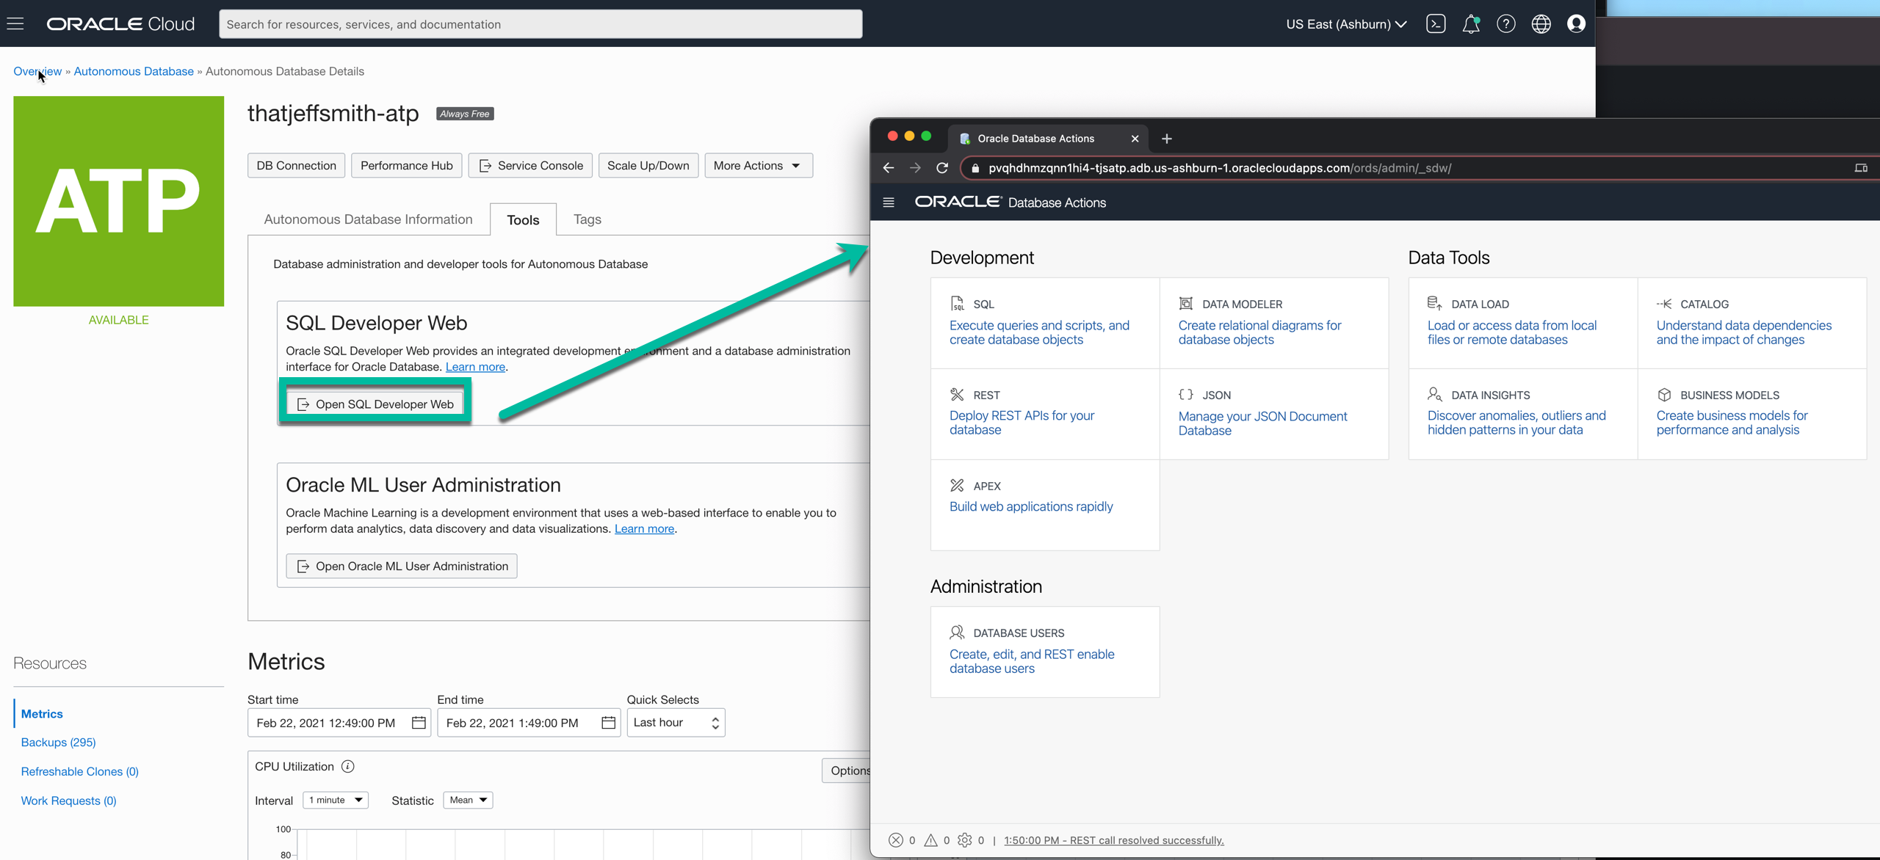Click the SQL card icon
The height and width of the screenshot is (860, 1880).
(957, 304)
